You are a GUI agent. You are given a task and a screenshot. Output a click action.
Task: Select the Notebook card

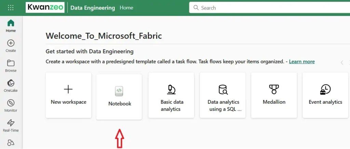[x=119, y=96]
